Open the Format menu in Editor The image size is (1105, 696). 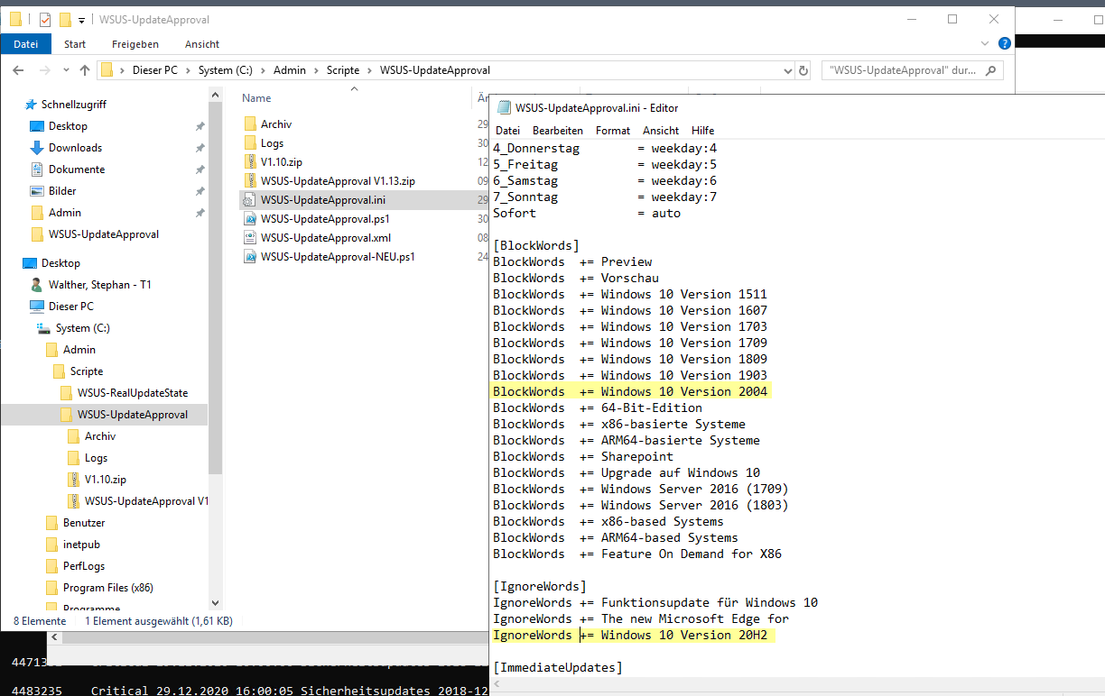(613, 131)
